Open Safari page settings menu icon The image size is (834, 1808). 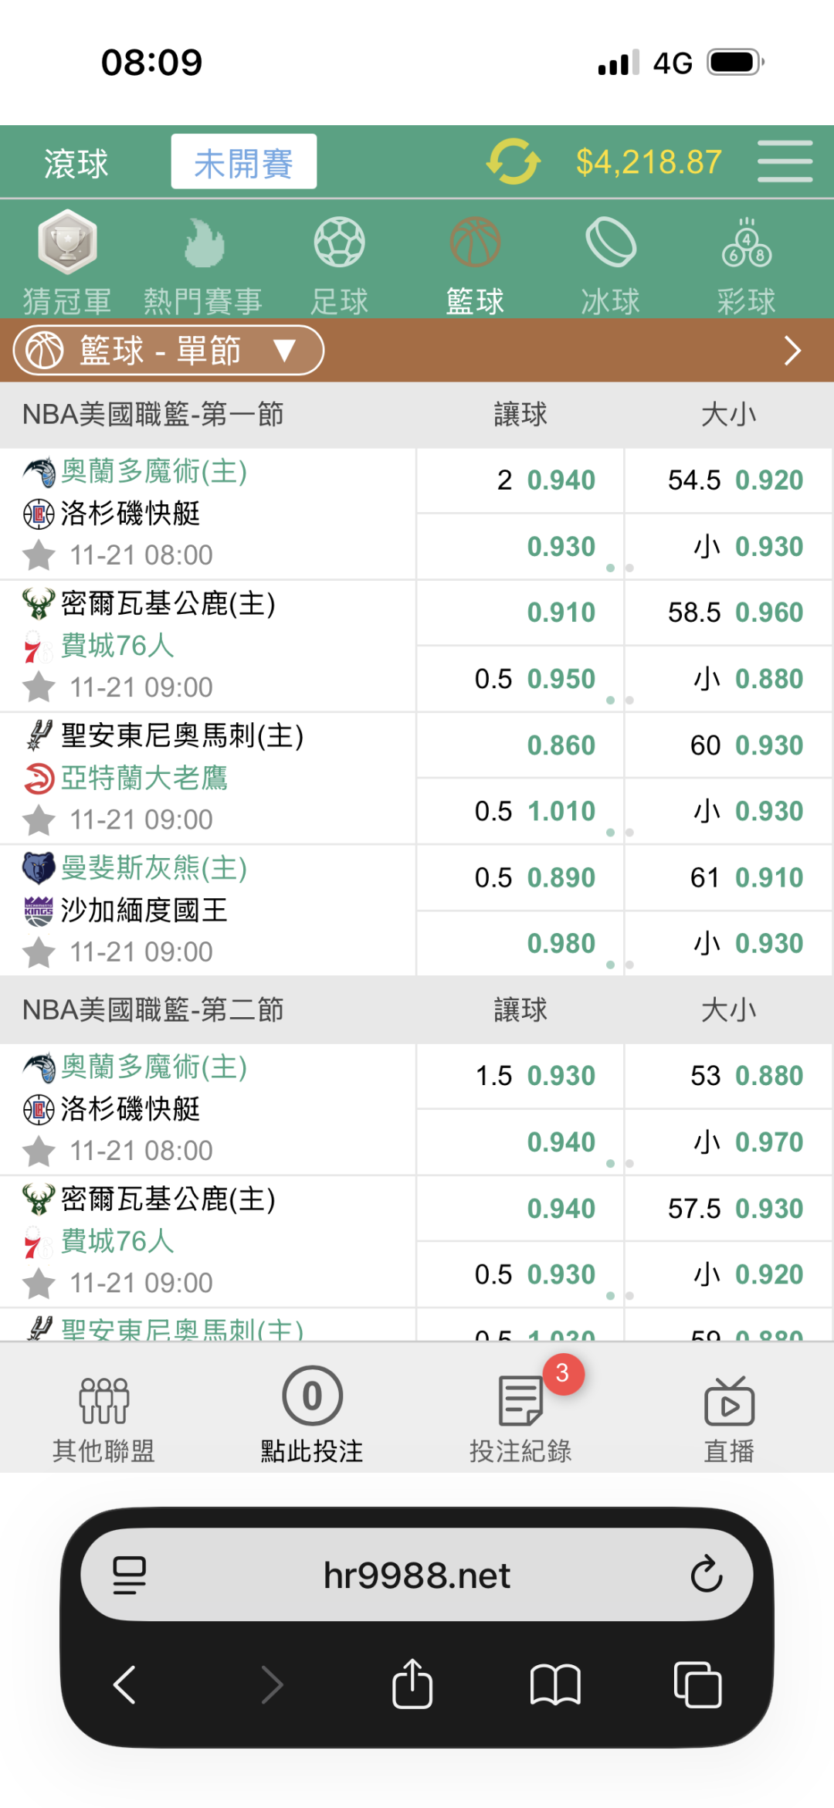[x=129, y=1576]
